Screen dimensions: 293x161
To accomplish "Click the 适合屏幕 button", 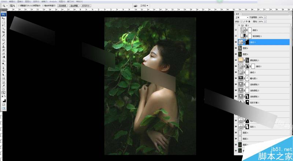I will coord(74,6).
